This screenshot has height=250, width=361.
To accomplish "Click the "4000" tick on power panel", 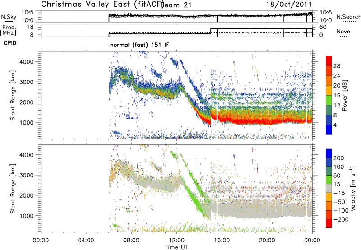I will (x=26, y=62).
